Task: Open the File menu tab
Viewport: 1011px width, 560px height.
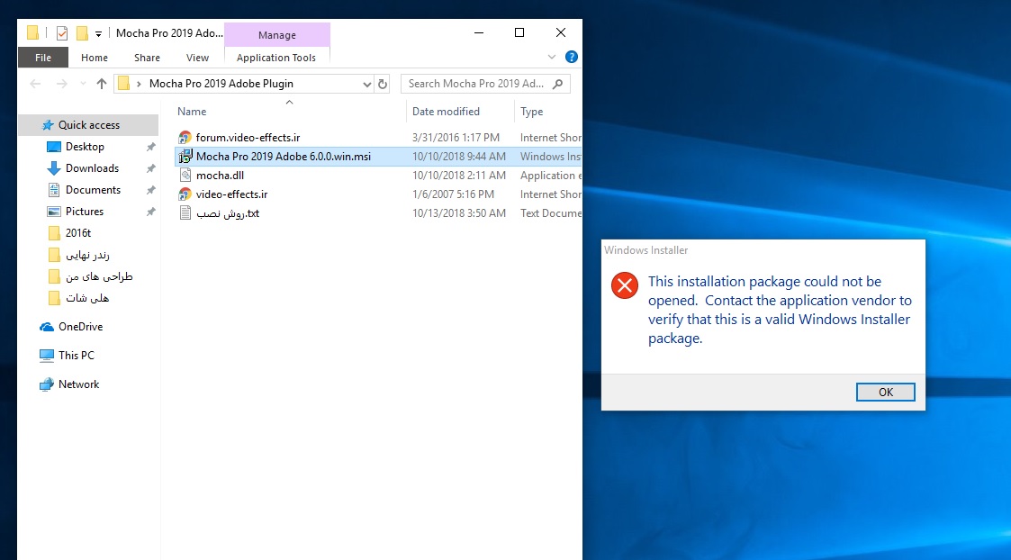Action: click(43, 58)
